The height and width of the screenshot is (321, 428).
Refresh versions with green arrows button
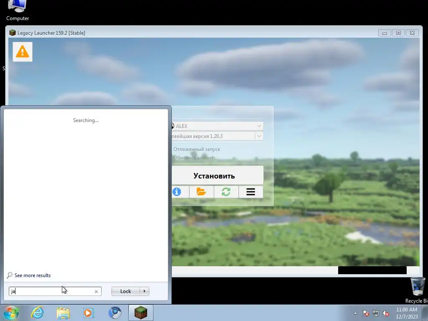[226, 192]
